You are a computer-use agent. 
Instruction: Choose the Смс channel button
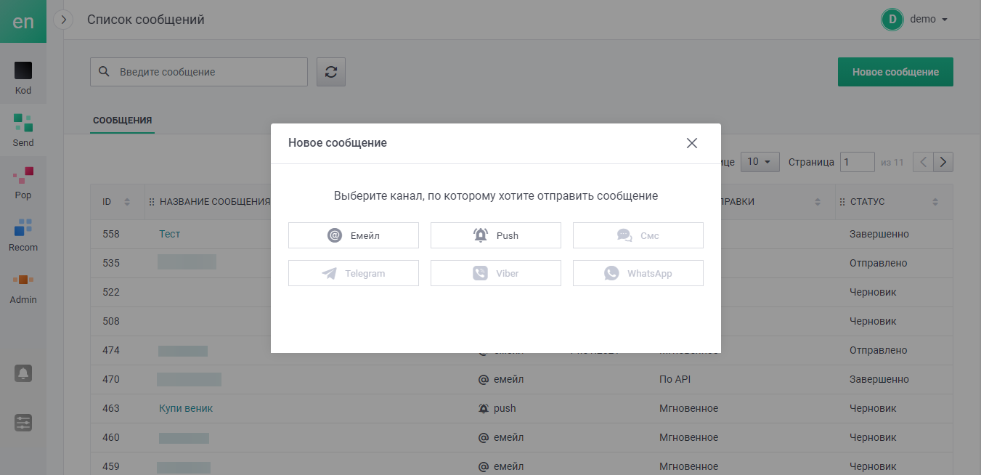638,235
